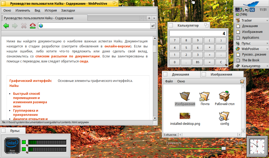The height and width of the screenshot is (158, 269).
Task: Open the Файл menu in Tracker window
Action: pos(169,81)
